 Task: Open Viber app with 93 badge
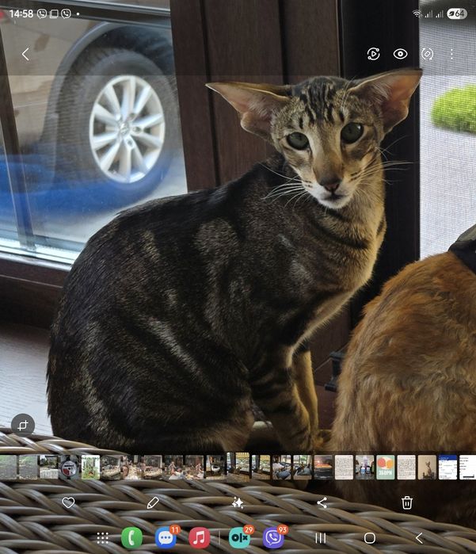point(273,538)
